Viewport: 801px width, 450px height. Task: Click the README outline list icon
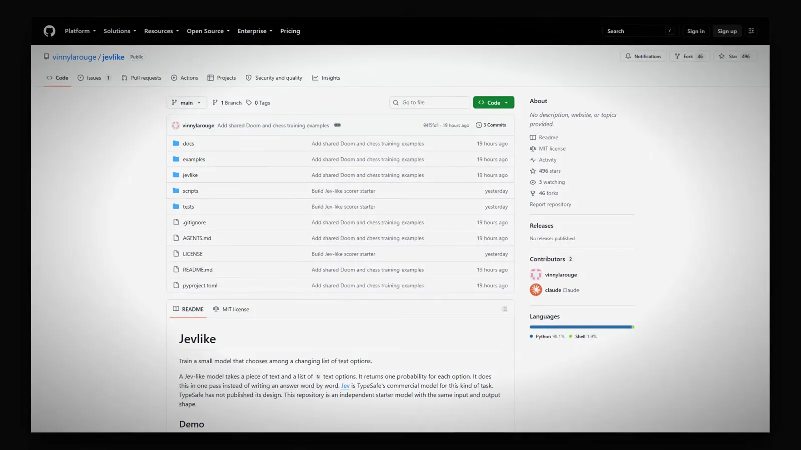tap(504, 309)
